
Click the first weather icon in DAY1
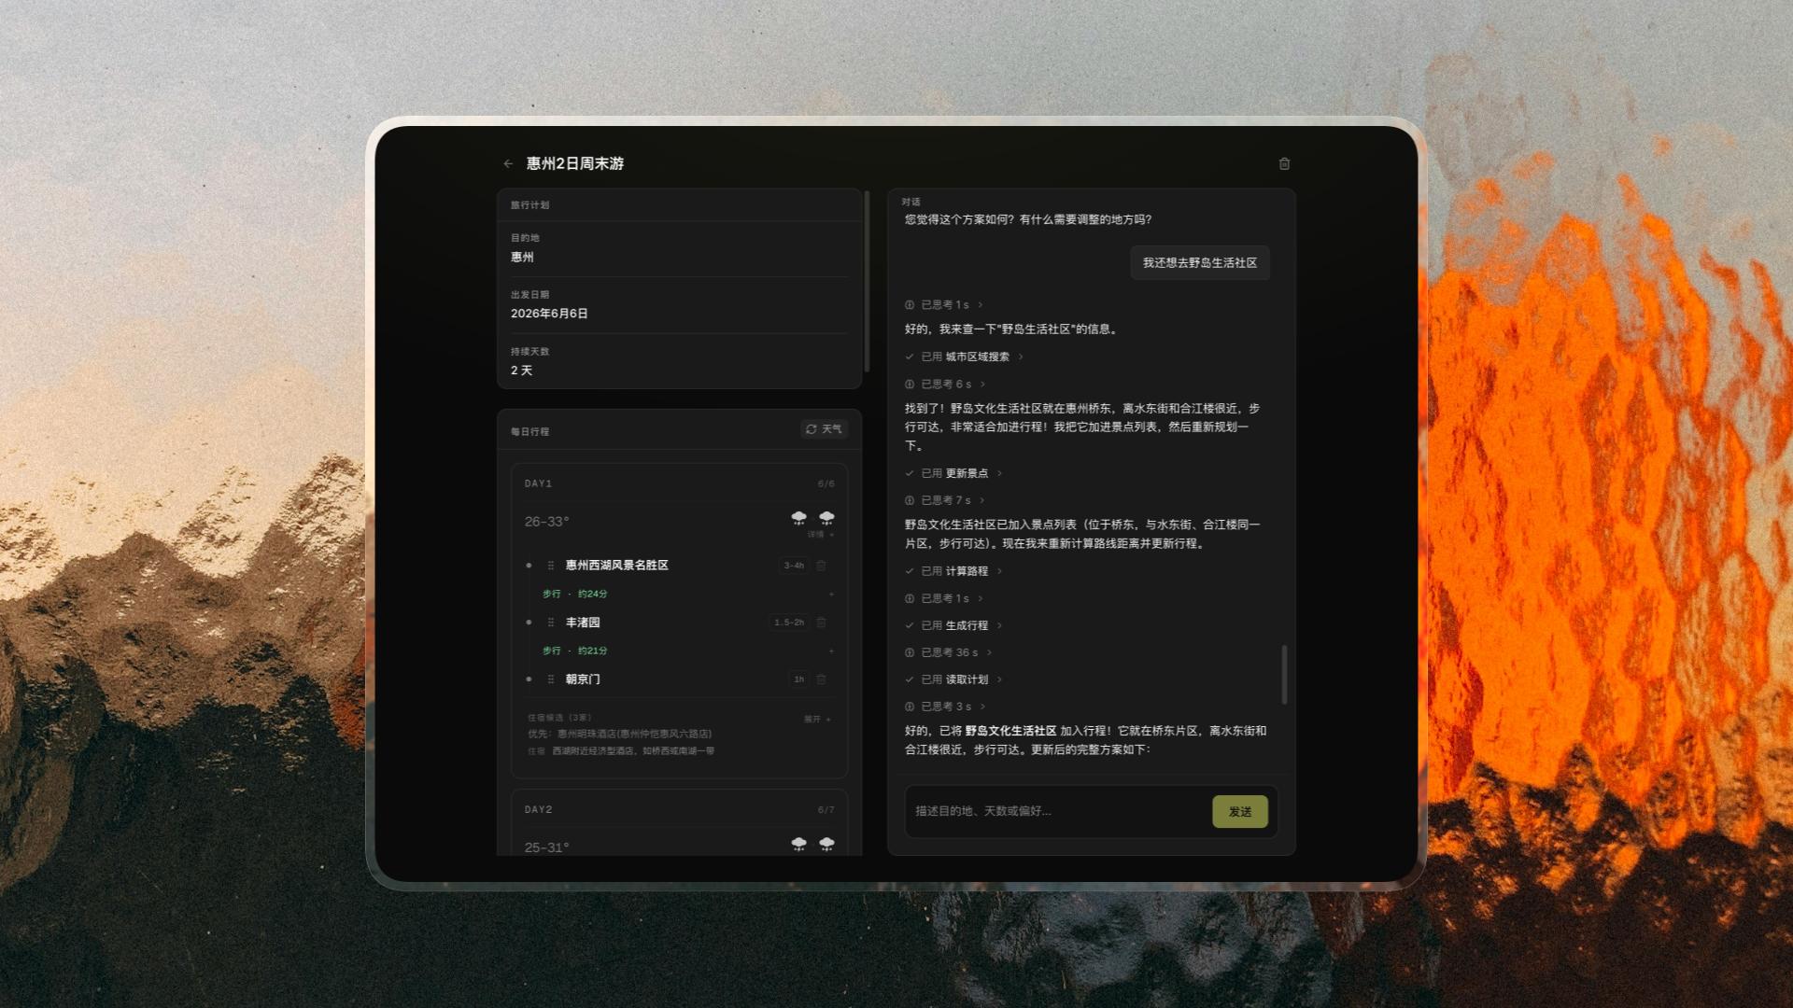click(x=798, y=518)
